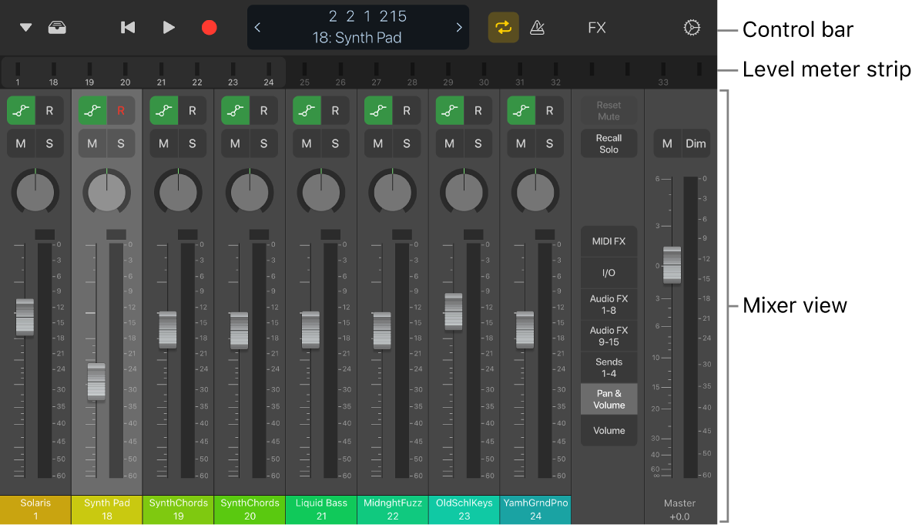Switch to the Volume view
This screenshot has height=525, width=912.
point(609,431)
